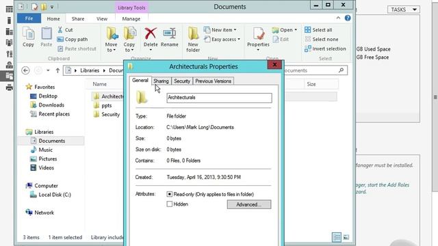438x246 pixels.
Task: Cut the selected item with scissors icon
Action: point(65,30)
